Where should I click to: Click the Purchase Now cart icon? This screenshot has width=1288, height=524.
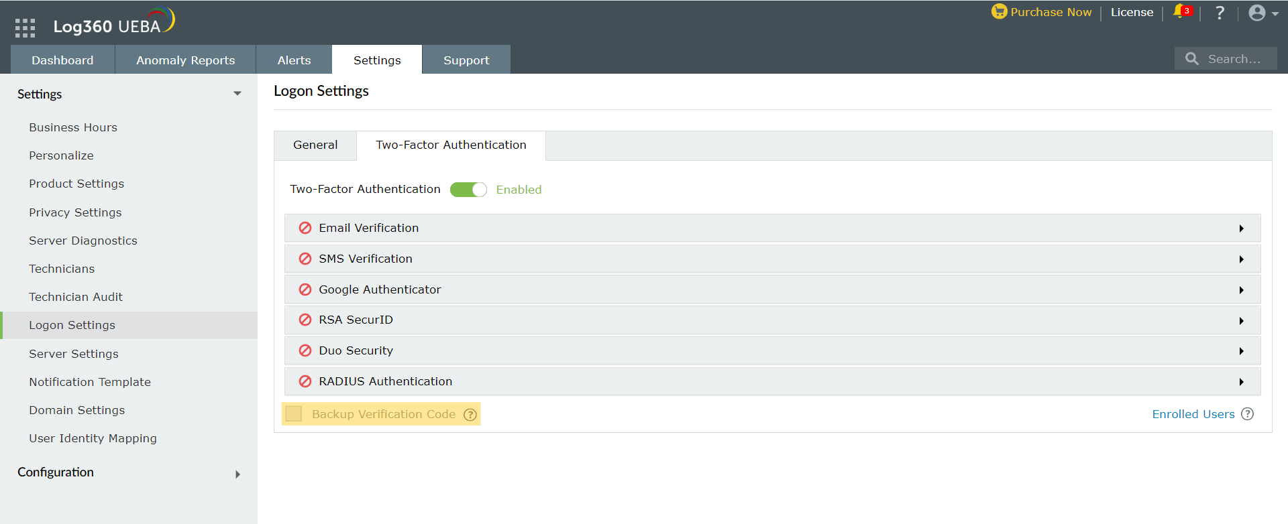[999, 12]
